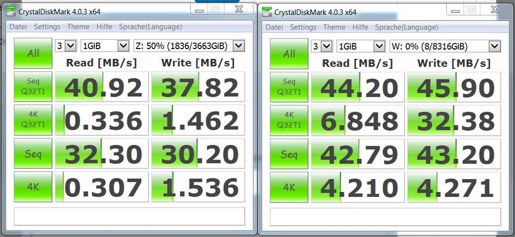Open Settings menu in left window
This screenshot has width=515, height=237.
47,27
